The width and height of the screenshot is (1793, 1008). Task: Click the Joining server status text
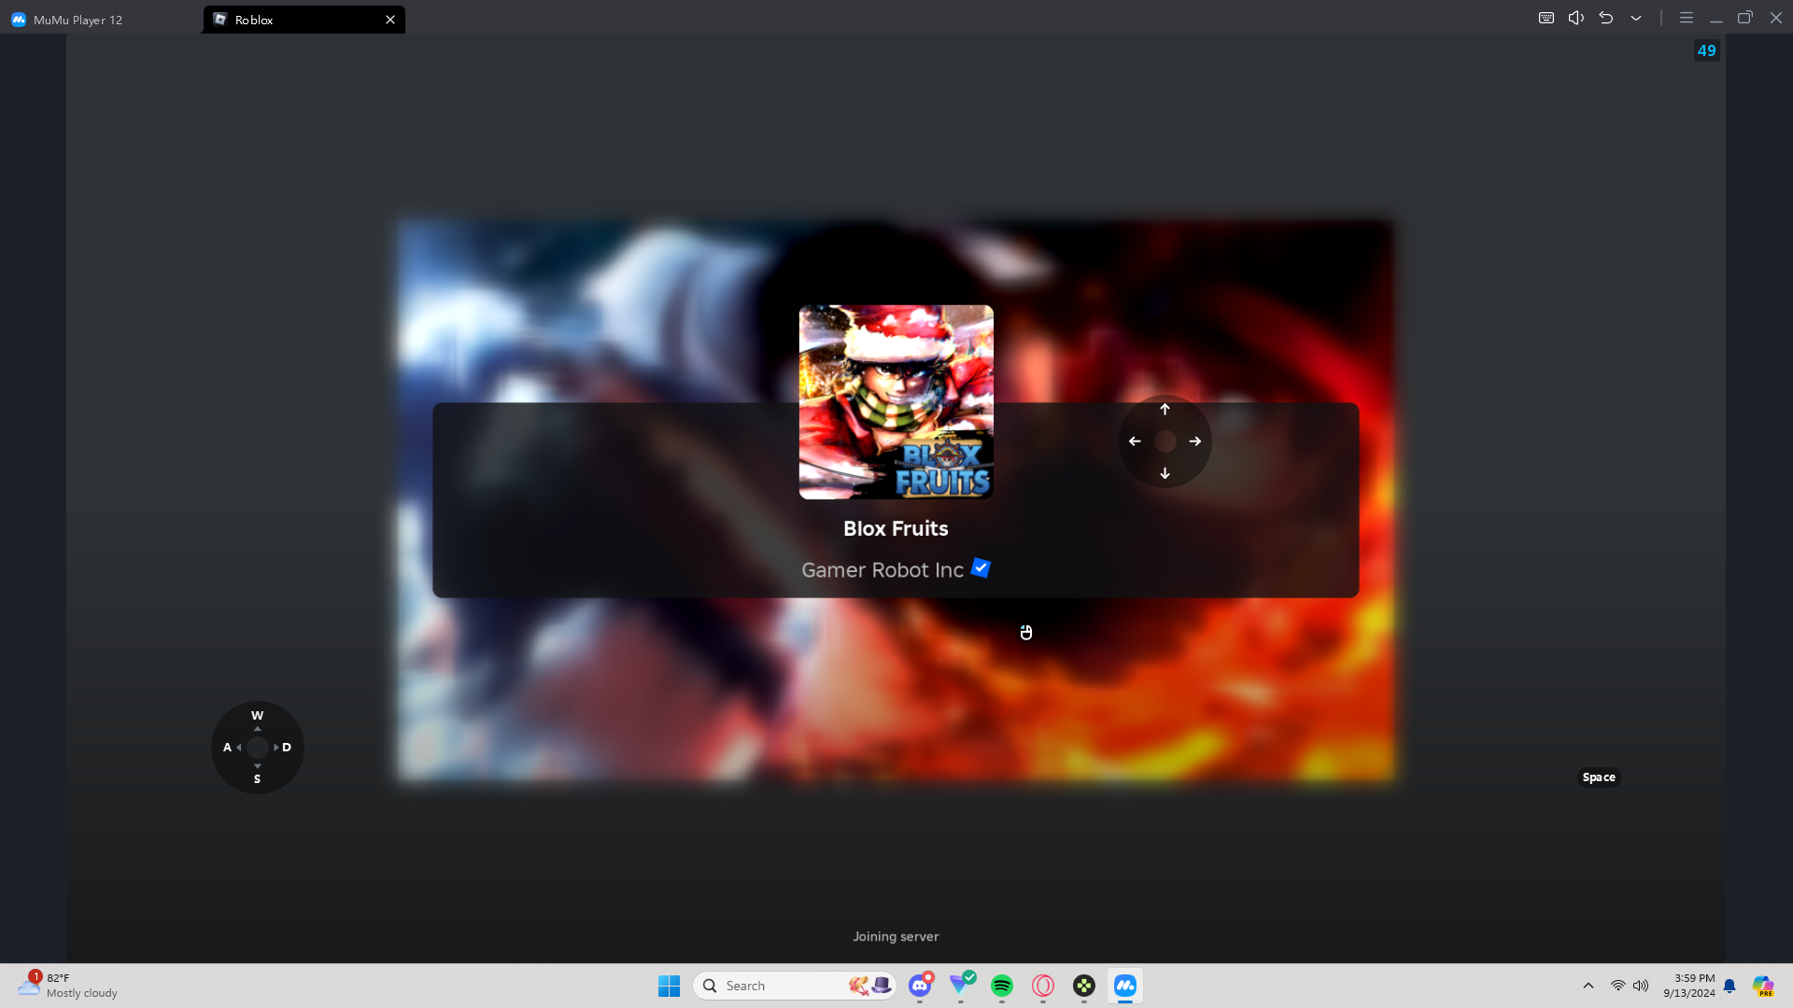[x=896, y=936]
